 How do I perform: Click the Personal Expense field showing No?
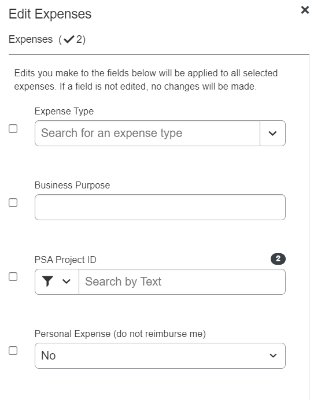coord(160,355)
